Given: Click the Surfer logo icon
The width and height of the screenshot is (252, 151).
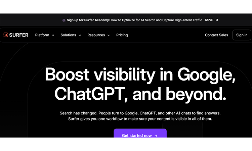Looking at the screenshot, I should [x=6, y=35].
